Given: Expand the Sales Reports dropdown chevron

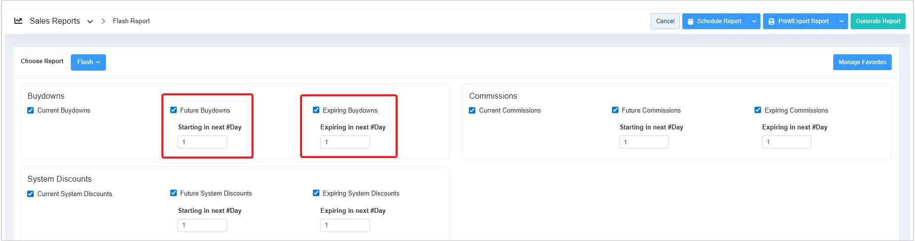Looking at the screenshot, I should click(x=90, y=21).
